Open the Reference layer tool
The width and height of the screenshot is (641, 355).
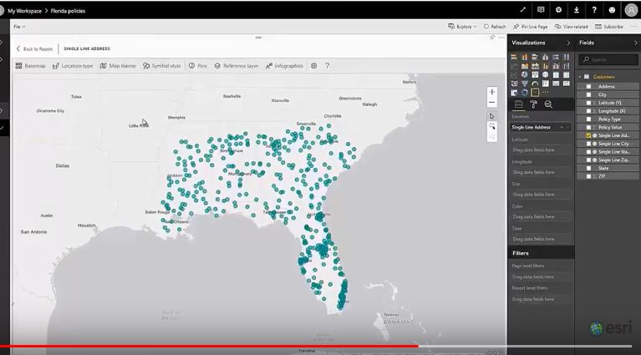coord(237,66)
